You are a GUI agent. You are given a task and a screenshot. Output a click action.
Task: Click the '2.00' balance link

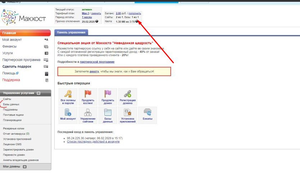[x=118, y=13]
